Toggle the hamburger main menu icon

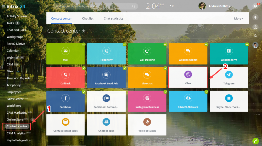click(3, 6)
